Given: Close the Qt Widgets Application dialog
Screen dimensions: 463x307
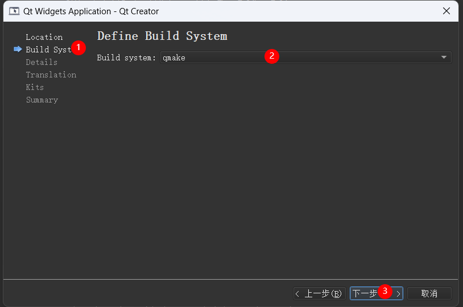Looking at the screenshot, I should [x=447, y=11].
